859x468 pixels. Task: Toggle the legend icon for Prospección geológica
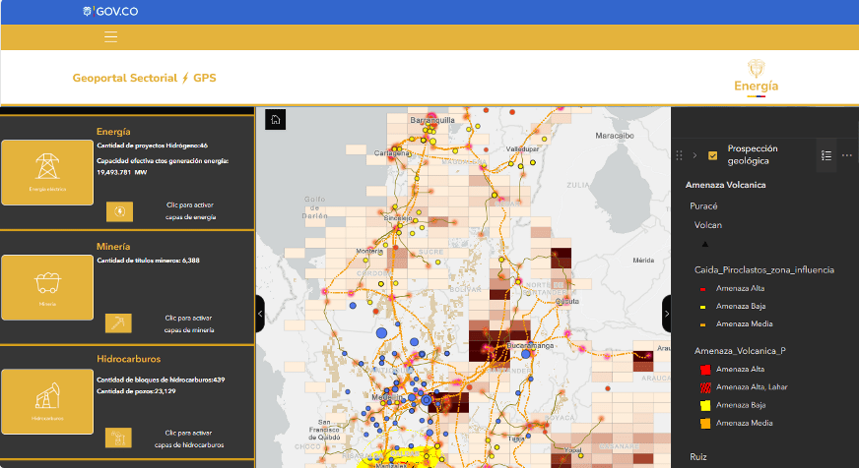(826, 155)
